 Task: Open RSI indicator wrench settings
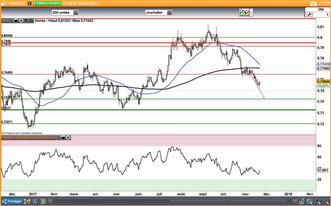point(58,138)
